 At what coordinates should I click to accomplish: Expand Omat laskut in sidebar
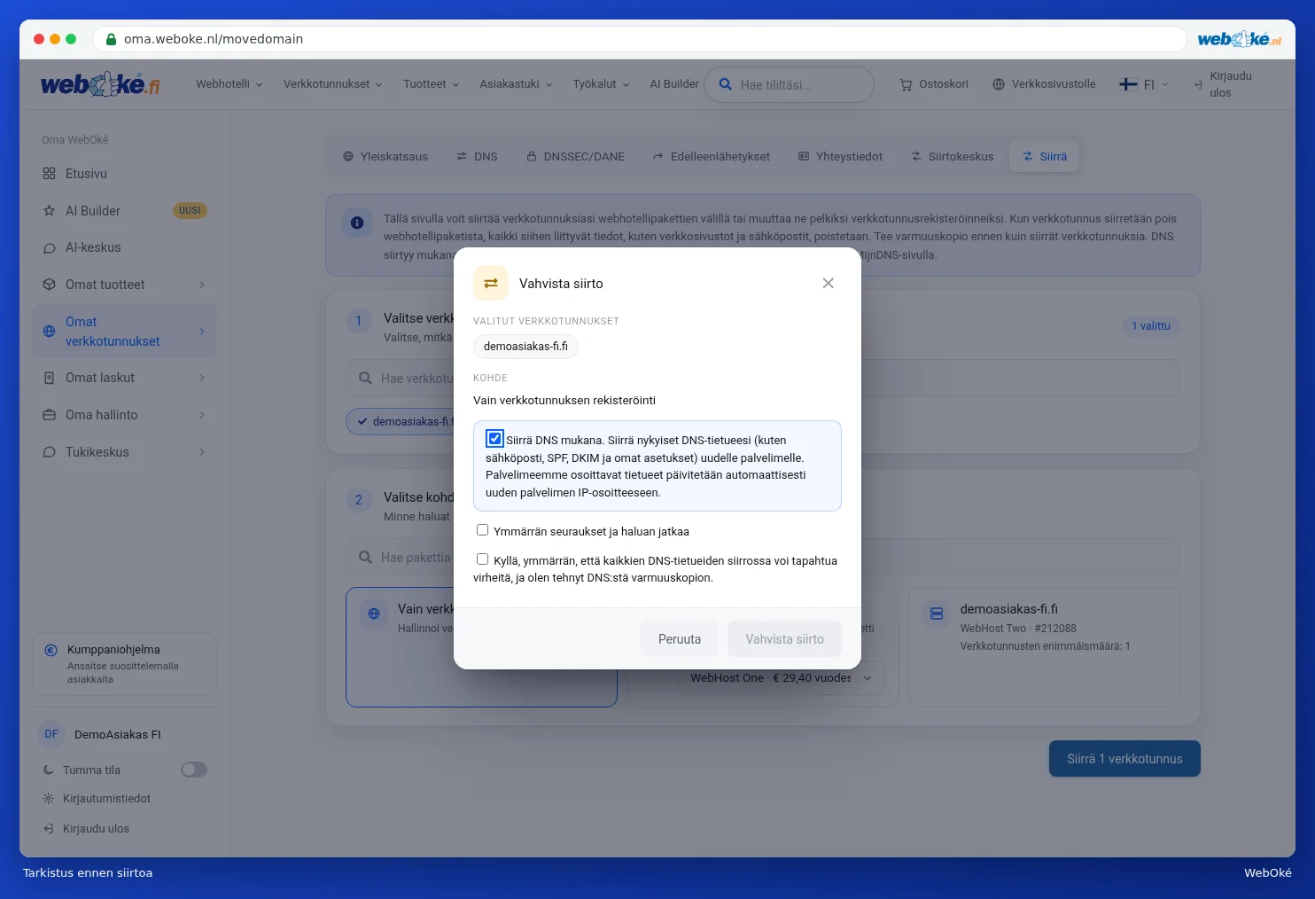pos(124,378)
